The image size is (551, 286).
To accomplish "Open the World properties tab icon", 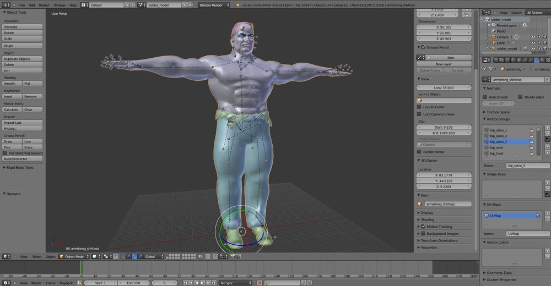I will (514, 60).
